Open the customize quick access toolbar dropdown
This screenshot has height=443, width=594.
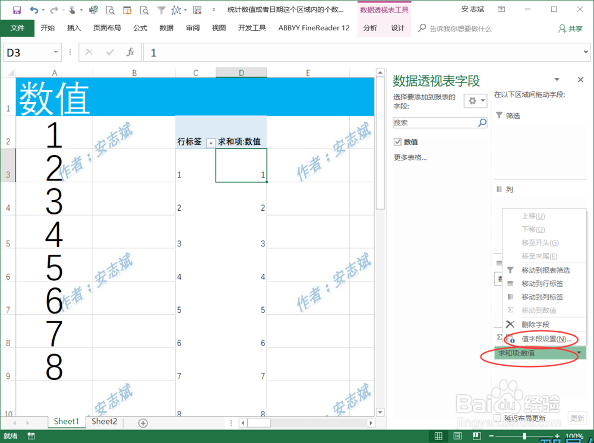pyautogui.click(x=214, y=10)
